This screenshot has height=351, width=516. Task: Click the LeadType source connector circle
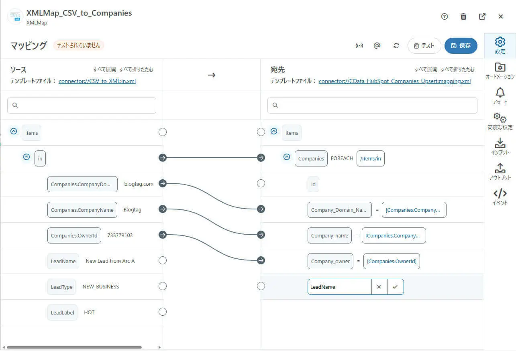pos(163,286)
